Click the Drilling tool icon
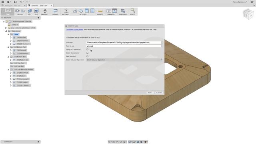Viewport: 256px width, 144px height. (45, 11)
